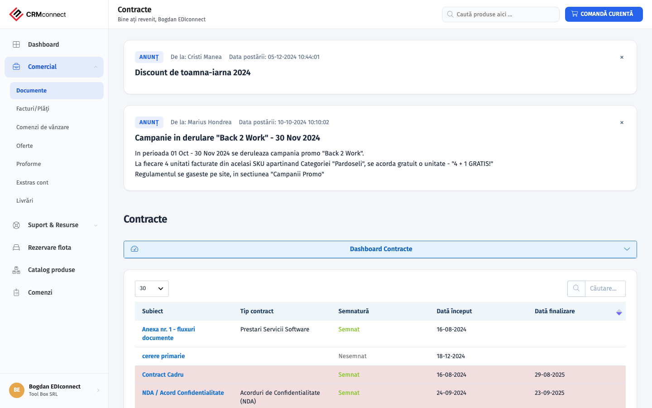Click Acorduri de Confidentialitate (NDA) cell
Screen dimensions: 652x408
click(x=280, y=397)
